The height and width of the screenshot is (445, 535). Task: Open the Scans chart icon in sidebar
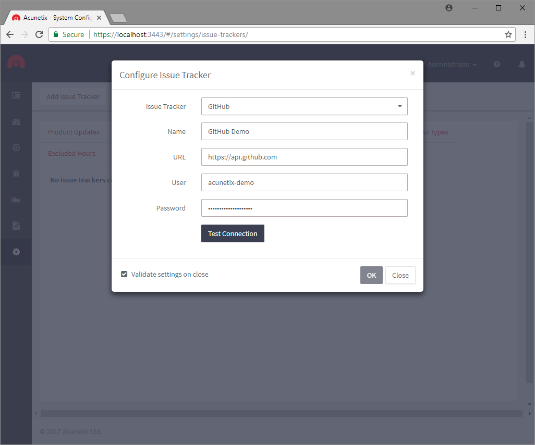[16, 200]
